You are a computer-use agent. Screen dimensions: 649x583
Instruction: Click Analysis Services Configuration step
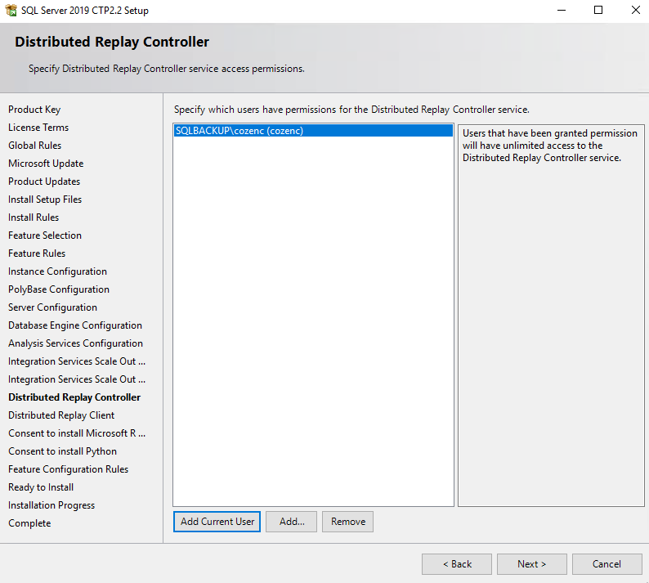pos(76,343)
